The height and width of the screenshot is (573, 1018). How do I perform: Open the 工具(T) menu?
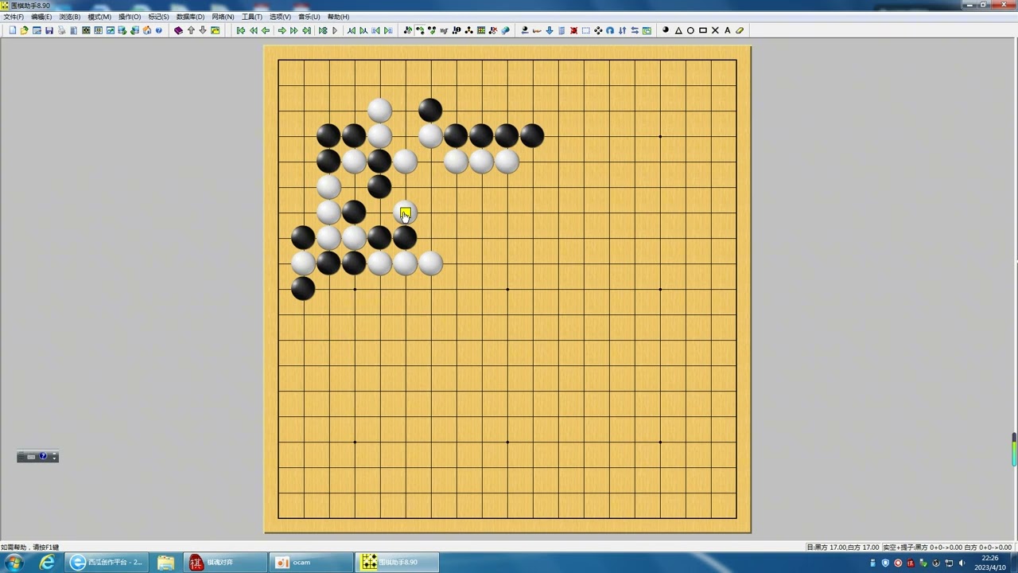pos(252,17)
